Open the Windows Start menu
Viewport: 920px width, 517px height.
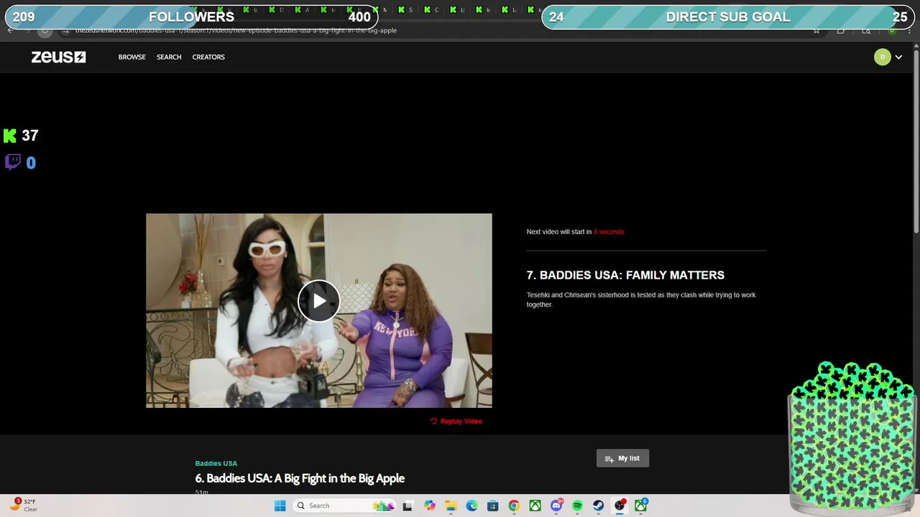click(280, 506)
